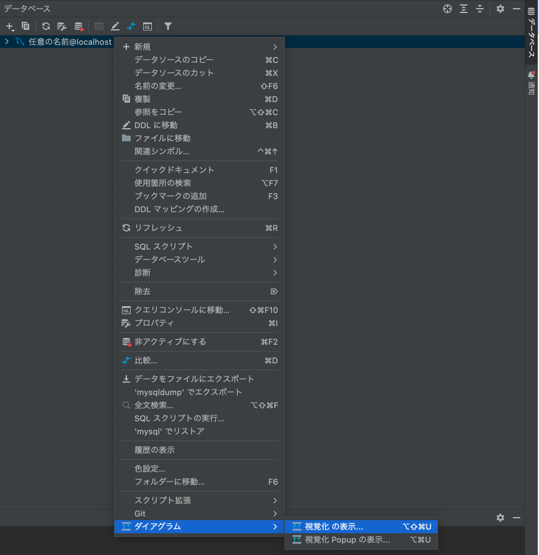This screenshot has width=539, height=555.
Task: Open the new data source menu
Action: tap(9, 26)
